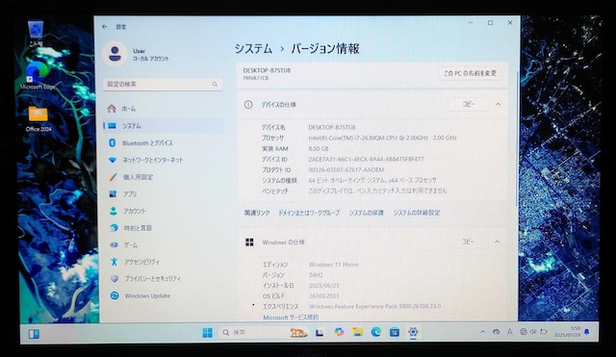Click the taskbar 検索 search box
The width and height of the screenshot is (616, 357).
click(263, 333)
